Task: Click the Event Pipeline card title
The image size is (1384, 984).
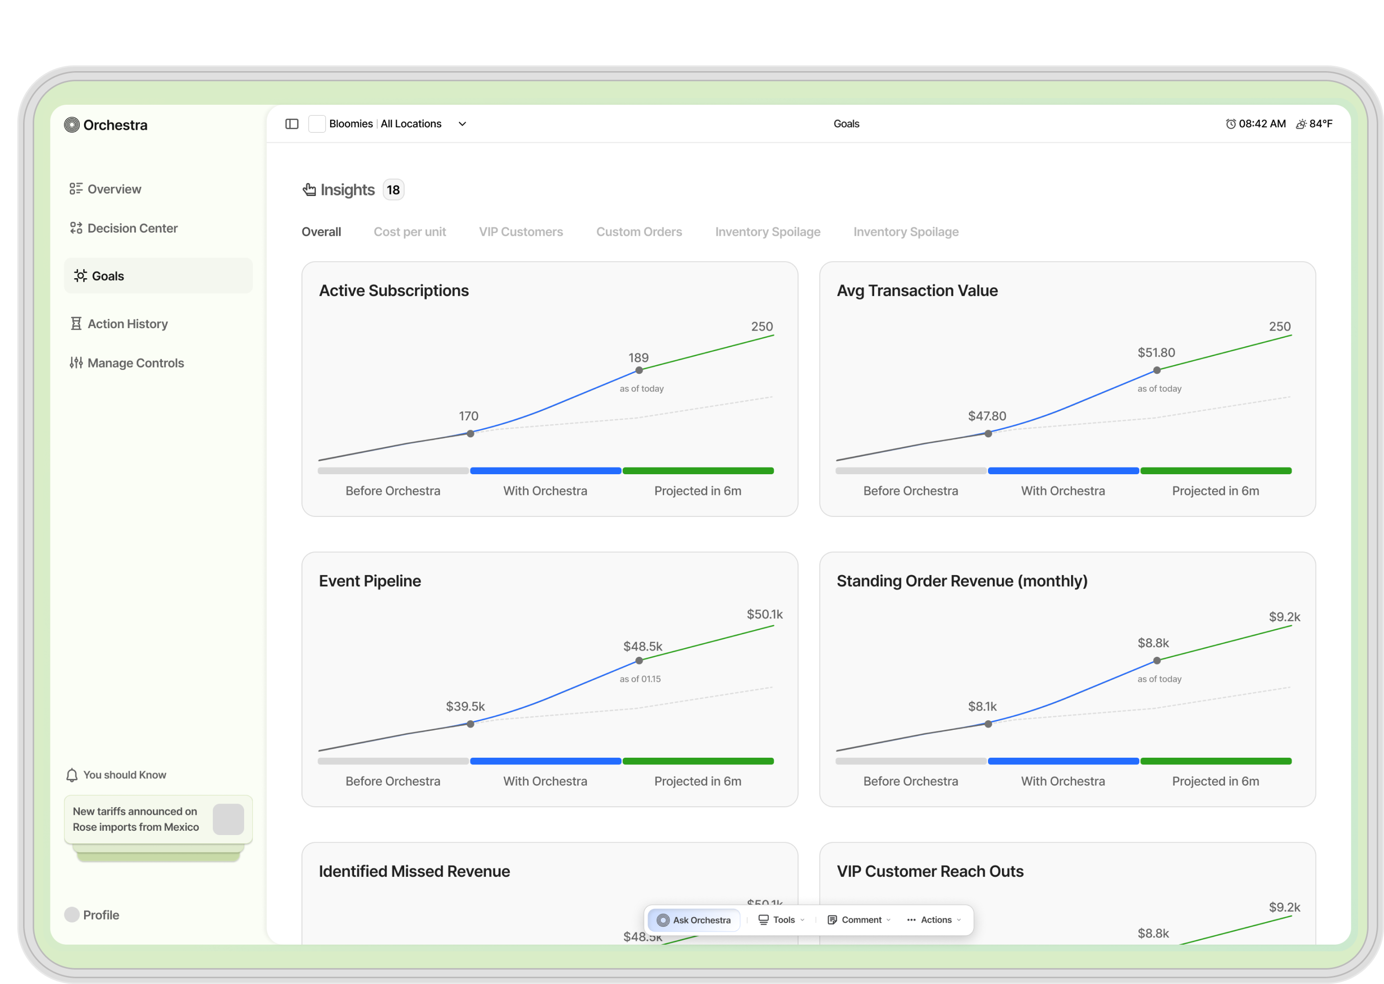Action: [x=370, y=580]
